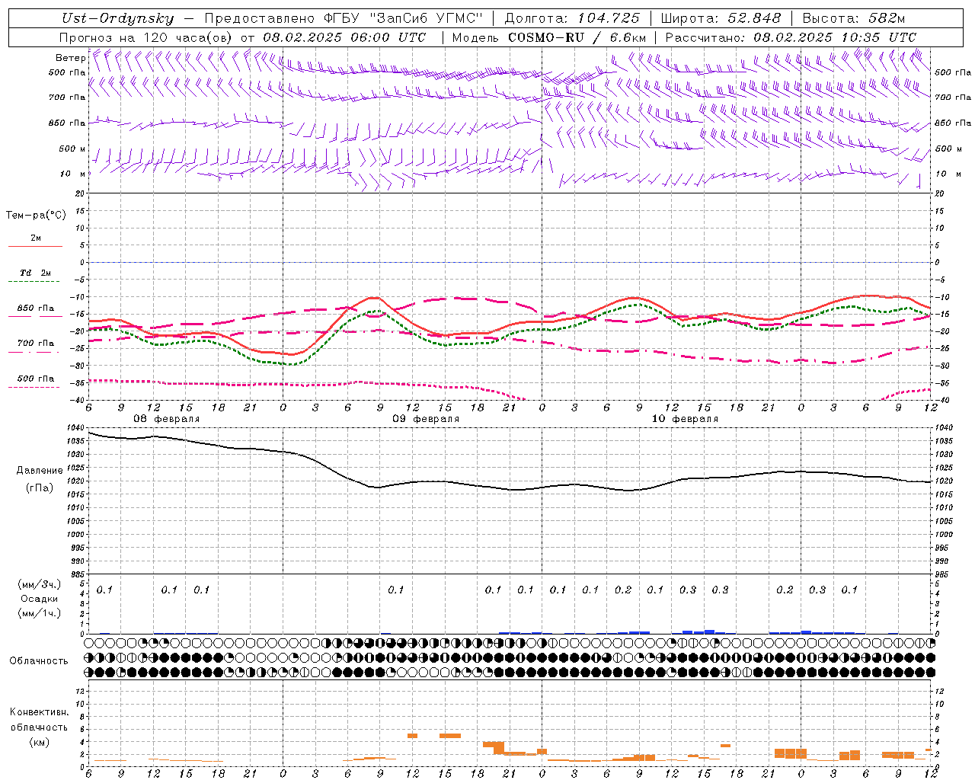The width and height of the screenshot is (975, 780).
Task: Click the elevation value "Высота: 582м"
Action: pyautogui.click(x=853, y=19)
